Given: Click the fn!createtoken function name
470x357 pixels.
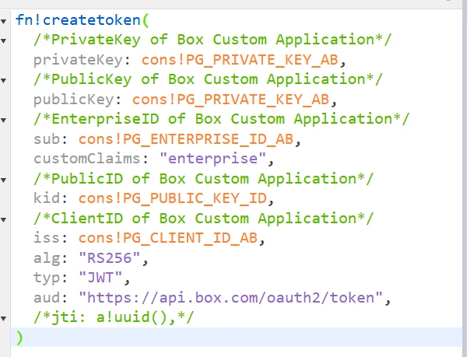Looking at the screenshot, I should pyautogui.click(x=78, y=20).
